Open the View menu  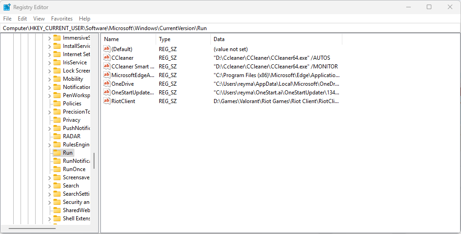tap(39, 19)
